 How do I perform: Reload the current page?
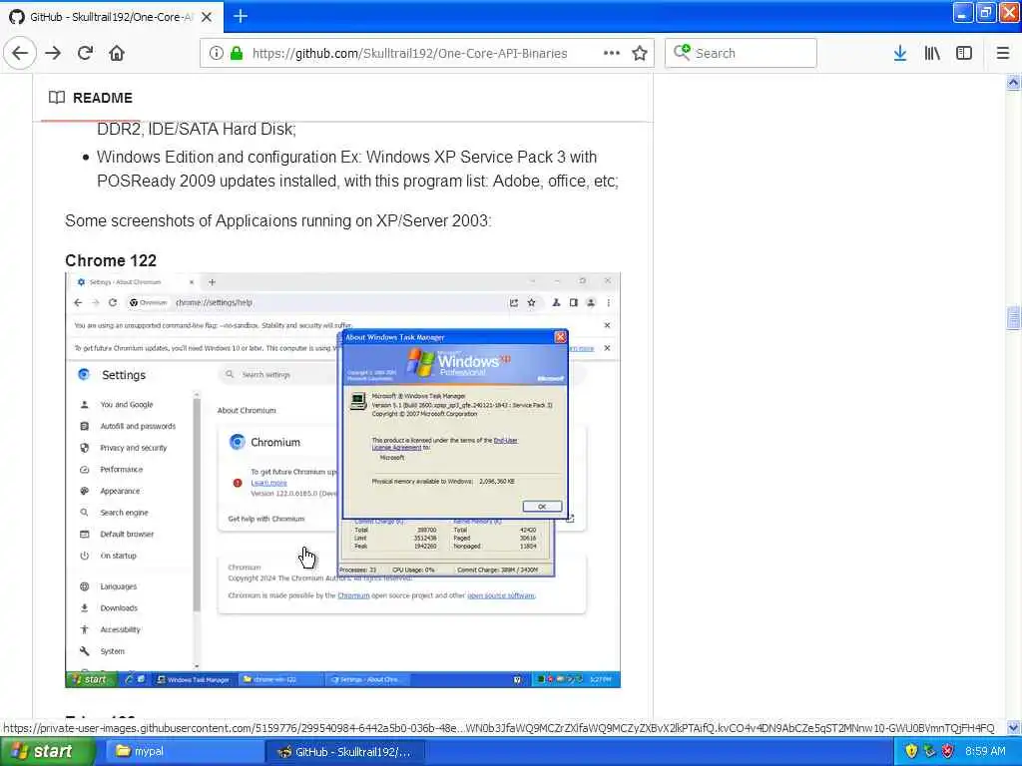pyautogui.click(x=85, y=53)
